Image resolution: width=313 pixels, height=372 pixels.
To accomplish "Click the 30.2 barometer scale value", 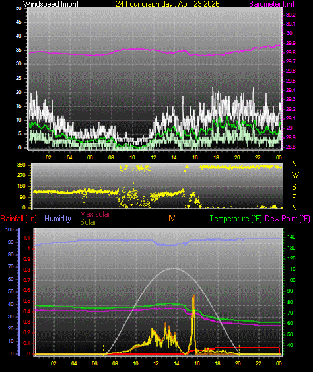I will click(x=291, y=15).
